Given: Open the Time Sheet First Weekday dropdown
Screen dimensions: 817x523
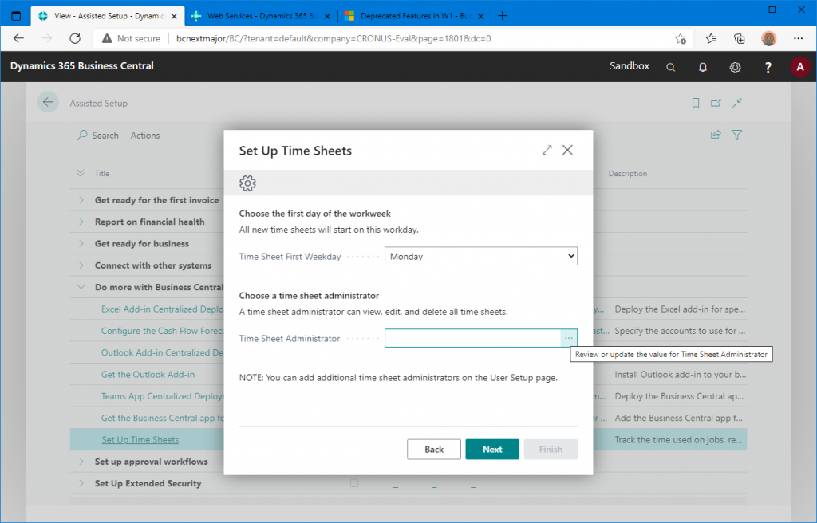Looking at the screenshot, I should click(480, 257).
